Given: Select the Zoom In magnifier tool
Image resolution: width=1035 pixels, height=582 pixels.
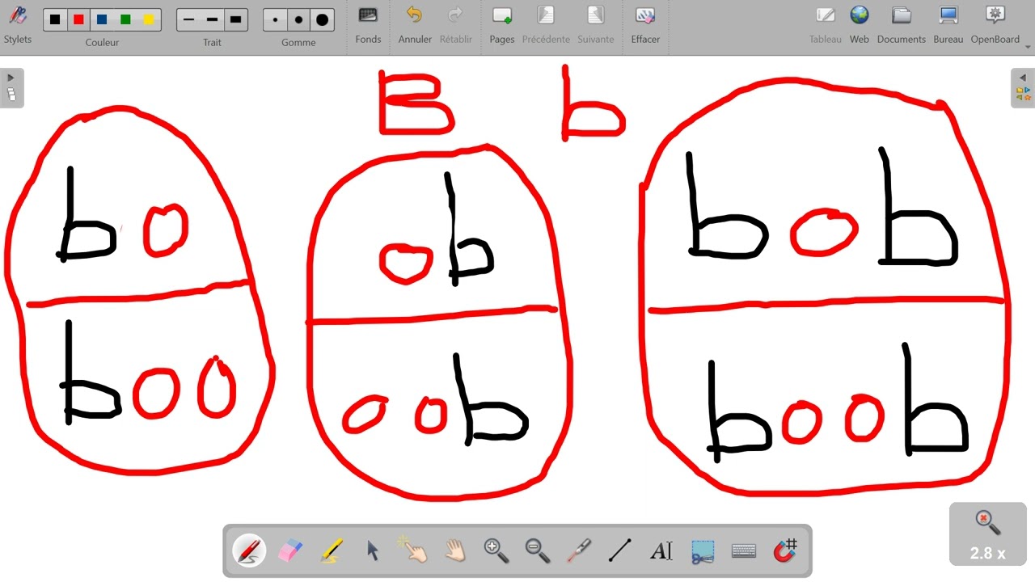Looking at the screenshot, I should (496, 551).
